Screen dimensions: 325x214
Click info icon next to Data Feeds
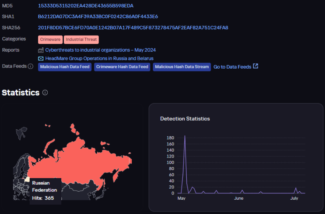(30, 66)
